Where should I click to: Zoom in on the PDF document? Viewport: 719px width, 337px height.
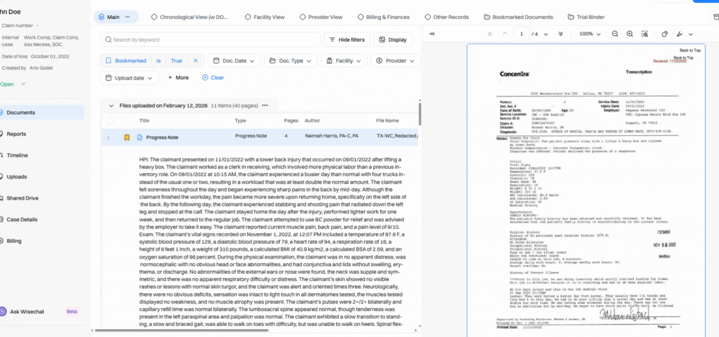[x=630, y=34]
